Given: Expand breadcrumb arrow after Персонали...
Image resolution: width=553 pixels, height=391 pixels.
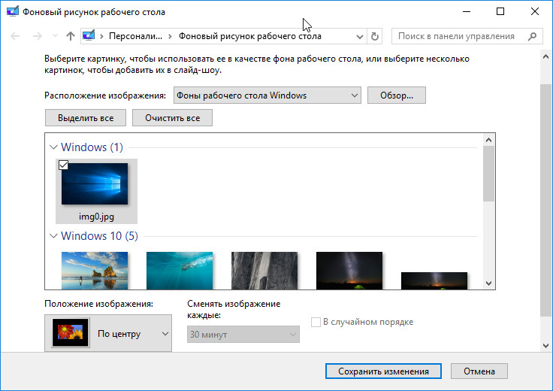Looking at the screenshot, I should [x=170, y=36].
